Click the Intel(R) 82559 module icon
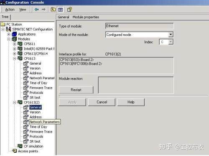Screen dimensions: 209x156 point(20,49)
